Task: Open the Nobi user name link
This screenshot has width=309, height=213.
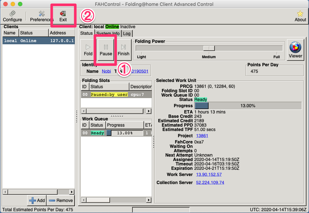Action: (106, 71)
